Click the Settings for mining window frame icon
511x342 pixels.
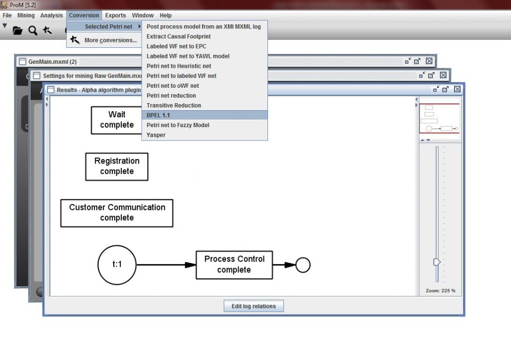point(37,76)
